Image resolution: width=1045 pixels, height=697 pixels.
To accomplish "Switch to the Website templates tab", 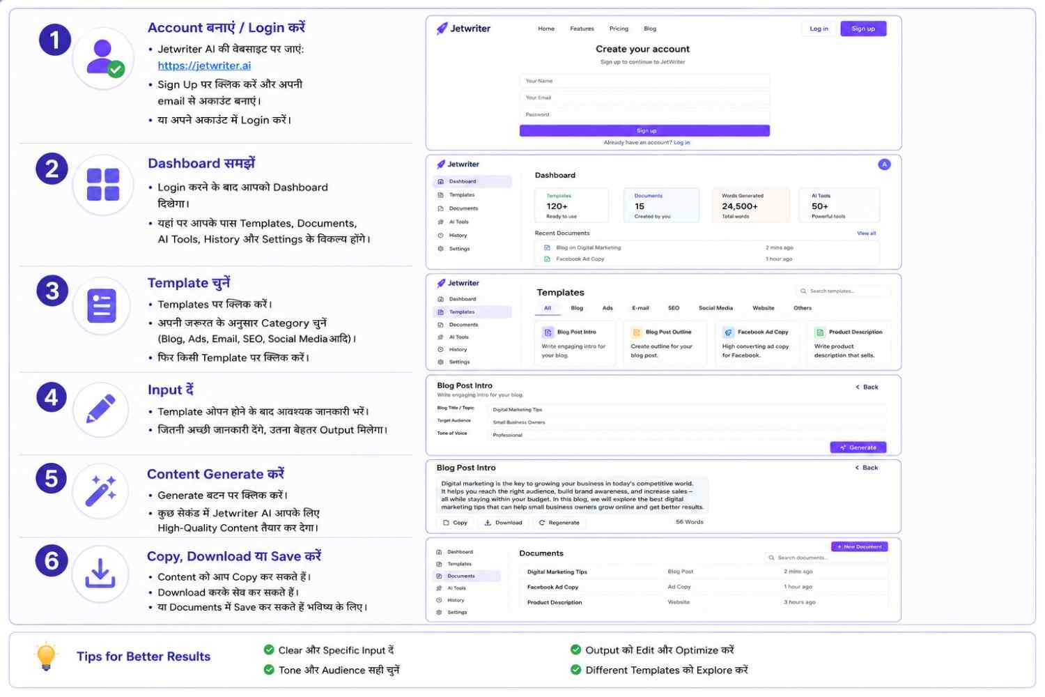I will tap(764, 308).
